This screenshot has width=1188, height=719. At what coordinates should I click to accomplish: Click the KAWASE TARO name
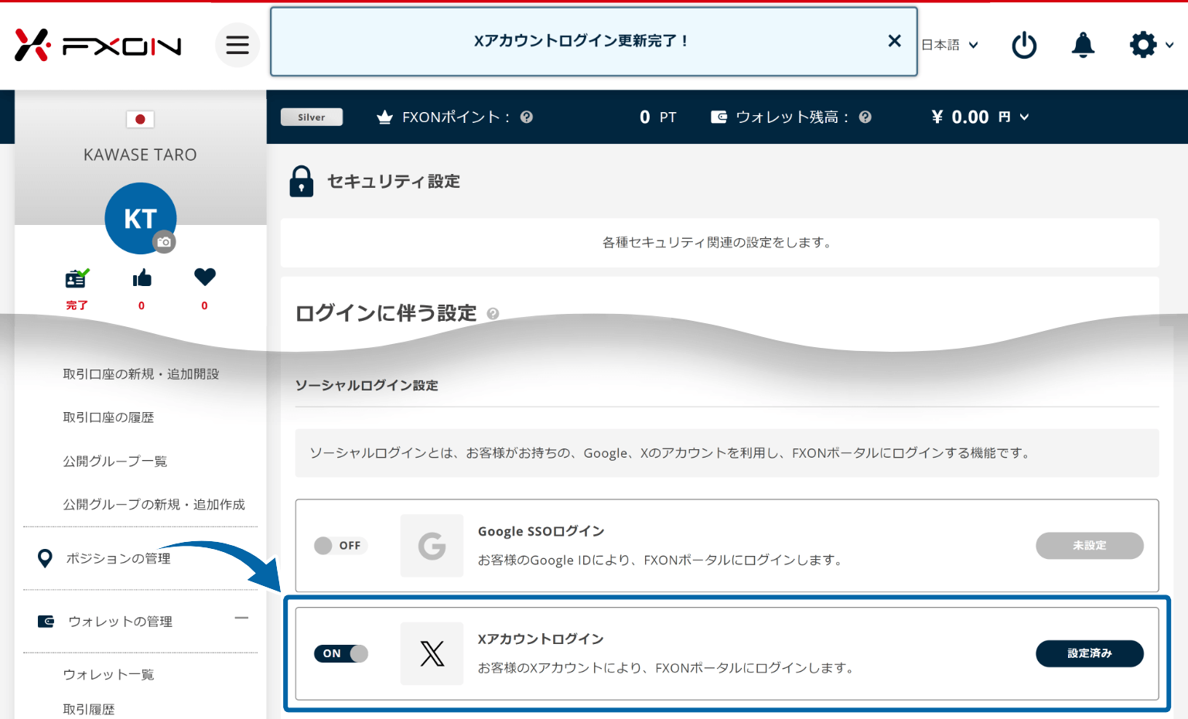coord(140,155)
